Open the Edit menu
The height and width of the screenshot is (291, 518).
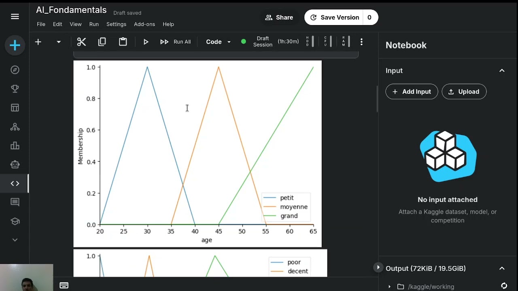[57, 24]
